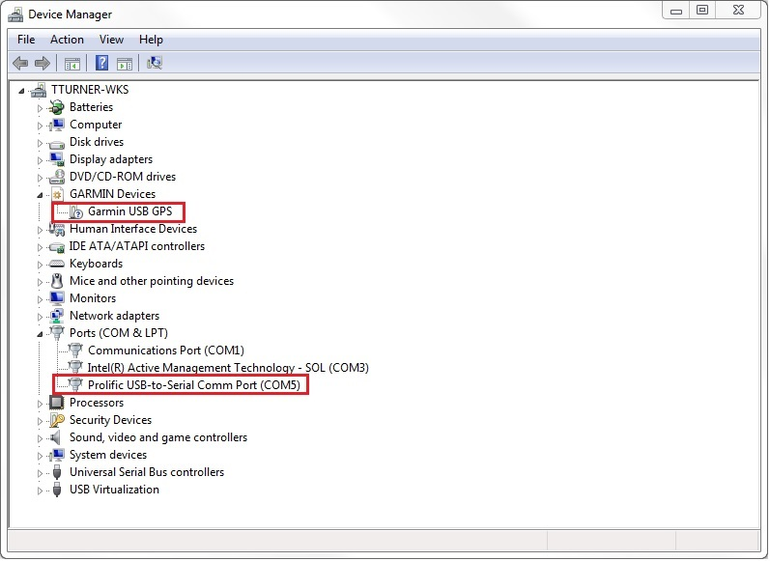Click the Sound, video and game controllers icon

(56, 437)
